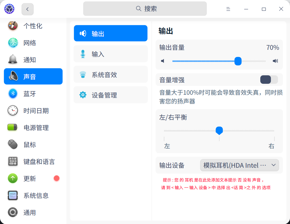The height and width of the screenshot is (224, 290).
Task: Click the Keyboard and Language (键盘和语言) icon
Action: 13,161
